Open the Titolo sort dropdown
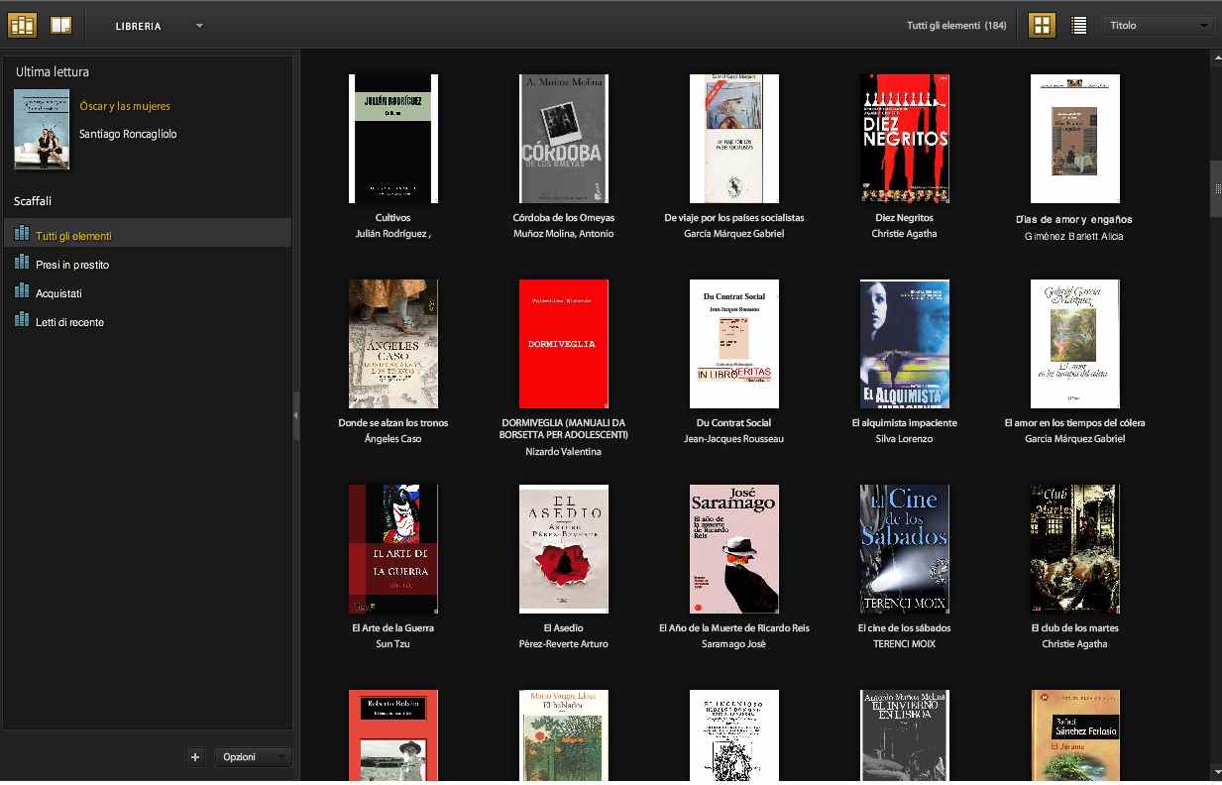This screenshot has width=1222, height=785. pyautogui.click(x=1158, y=26)
